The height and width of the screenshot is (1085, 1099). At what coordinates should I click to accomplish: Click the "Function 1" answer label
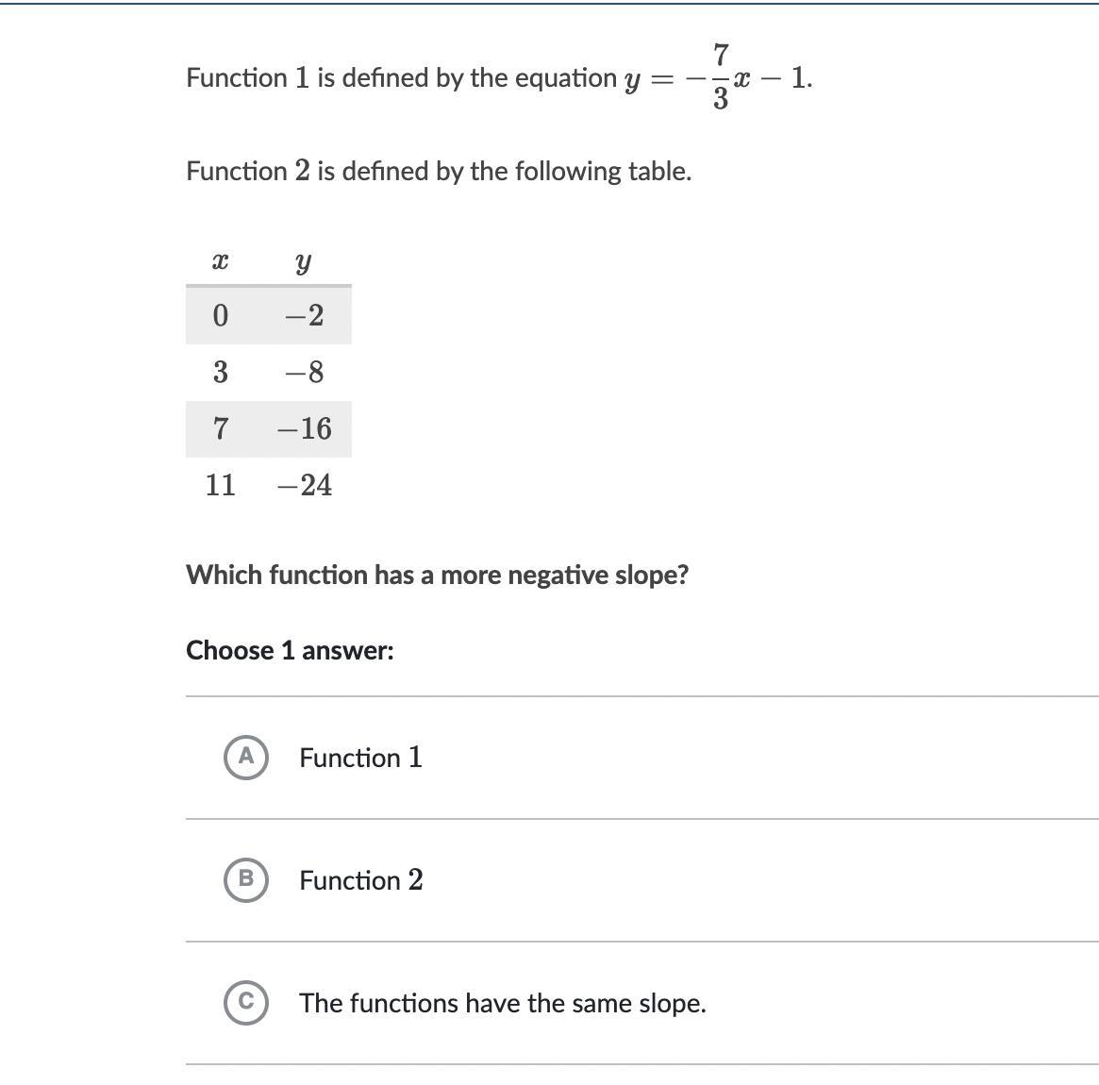click(x=360, y=758)
